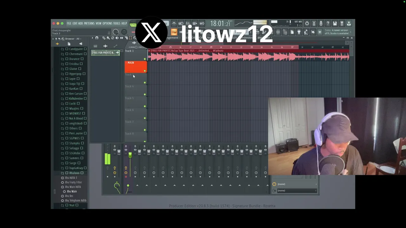Click the pink NoCap Type Beat audio clip
This screenshot has height=228, width=406.
click(248, 55)
